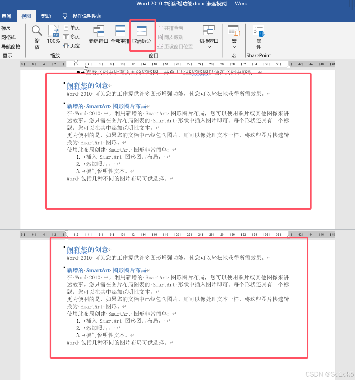Click synchronous scrolling (同步滚动)

pos(170,37)
